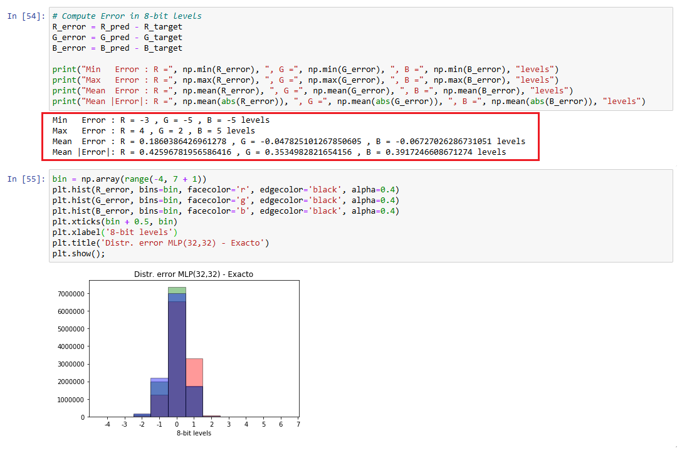Click the y-axis tick label 1000000
This screenshot has height=453, width=687.
click(x=71, y=400)
